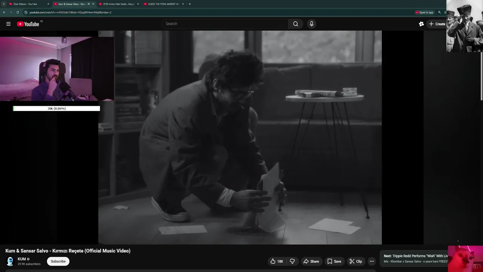The height and width of the screenshot is (272, 483).
Task: View site information icon in address bar
Action: (x=26, y=12)
